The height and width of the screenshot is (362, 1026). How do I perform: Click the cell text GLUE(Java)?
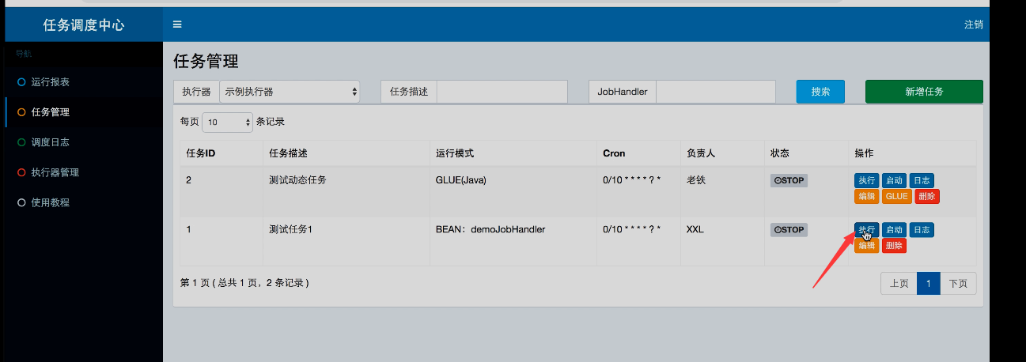point(461,180)
